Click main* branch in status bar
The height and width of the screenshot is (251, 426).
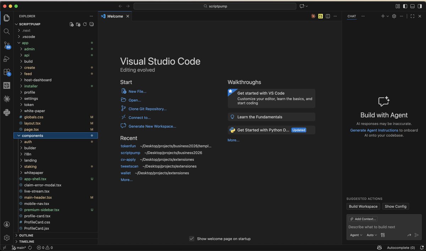19,247
